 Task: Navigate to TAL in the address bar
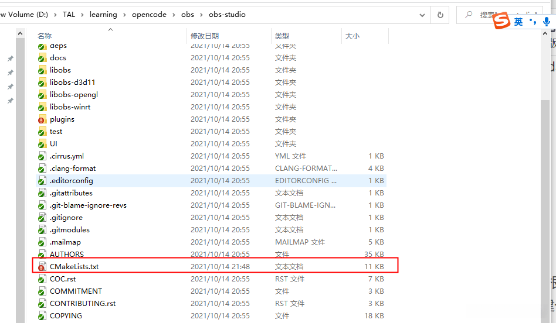click(69, 15)
